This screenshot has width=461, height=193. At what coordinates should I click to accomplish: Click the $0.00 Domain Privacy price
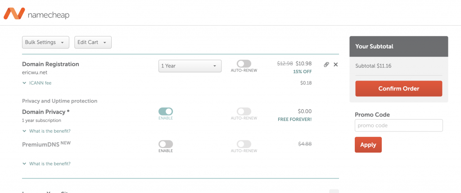305,111
